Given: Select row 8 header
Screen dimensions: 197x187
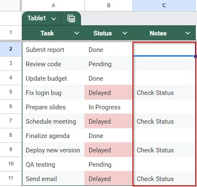Looking at the screenshot, I should (x=11, y=135).
